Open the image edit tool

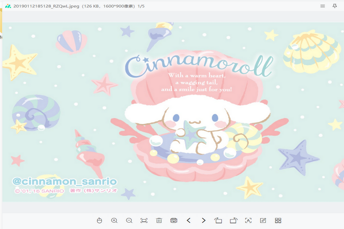263,221
